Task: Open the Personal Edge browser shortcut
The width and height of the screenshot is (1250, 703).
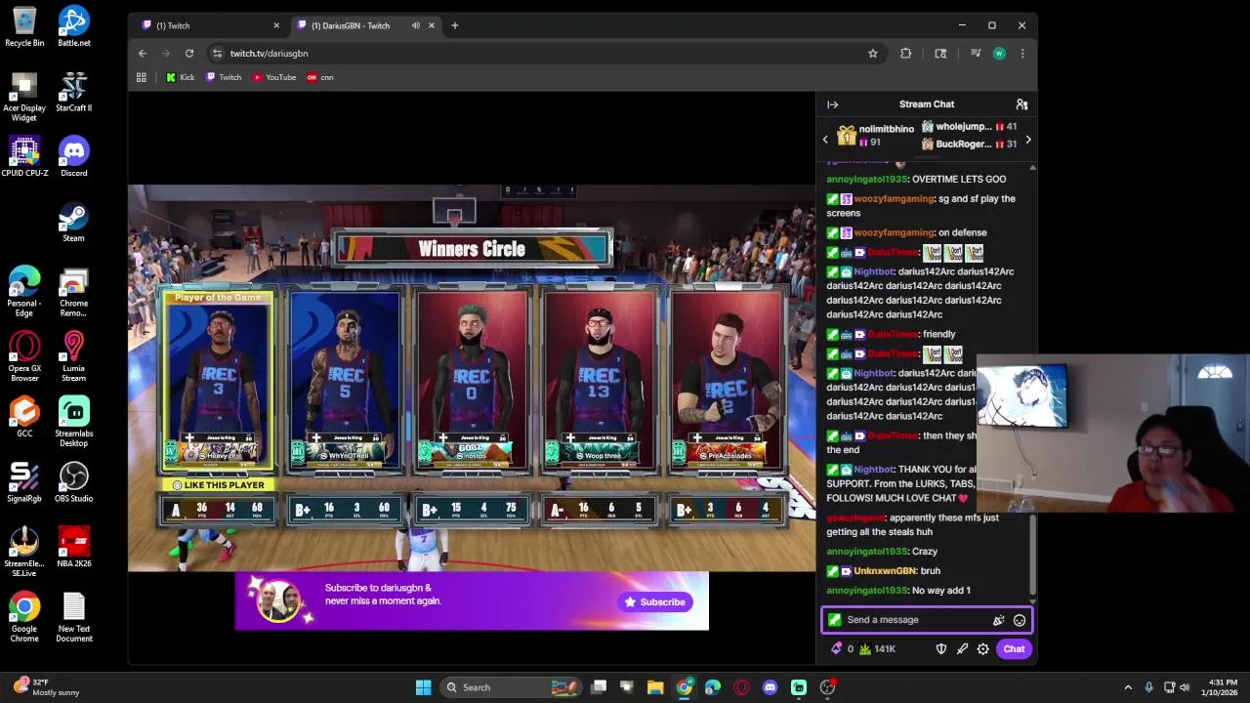Action: (x=24, y=293)
